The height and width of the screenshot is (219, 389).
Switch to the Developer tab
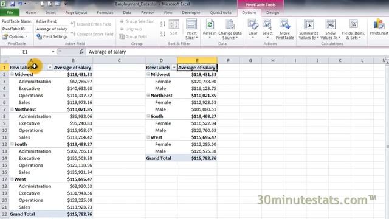tap(191, 12)
